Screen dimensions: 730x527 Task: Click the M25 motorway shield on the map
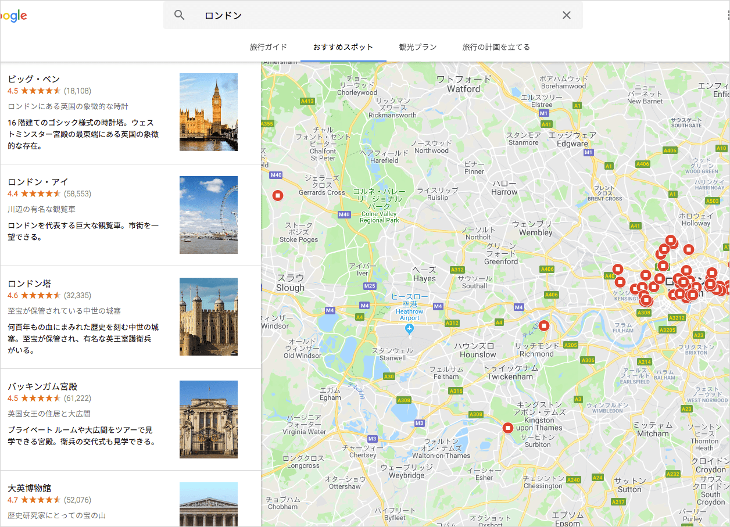click(x=370, y=286)
